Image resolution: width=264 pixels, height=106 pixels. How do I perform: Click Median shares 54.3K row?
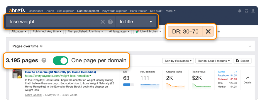click(227, 86)
